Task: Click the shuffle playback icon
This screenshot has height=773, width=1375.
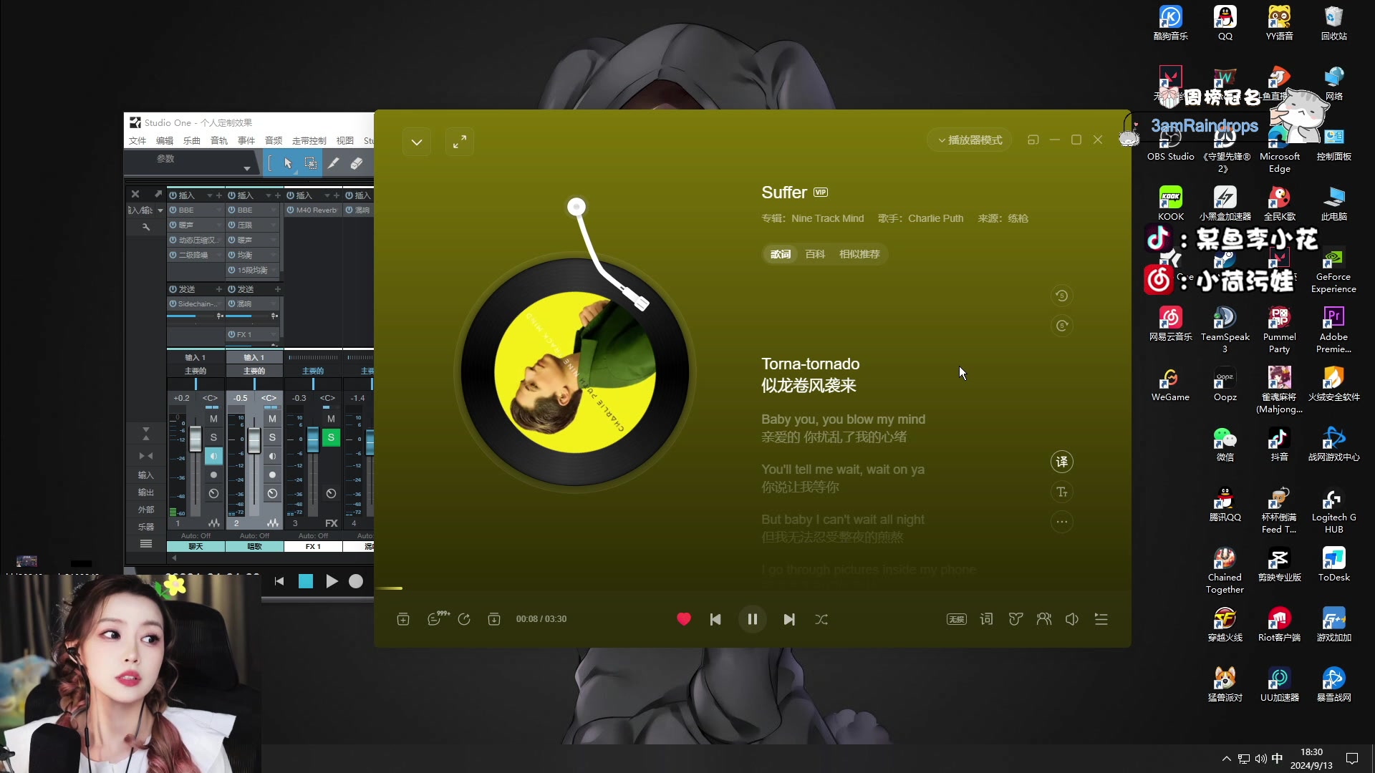Action: [x=821, y=619]
